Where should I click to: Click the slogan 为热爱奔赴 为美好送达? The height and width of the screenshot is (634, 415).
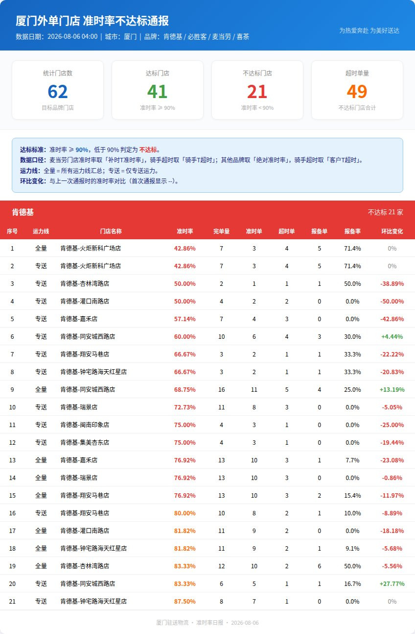pyautogui.click(x=369, y=30)
